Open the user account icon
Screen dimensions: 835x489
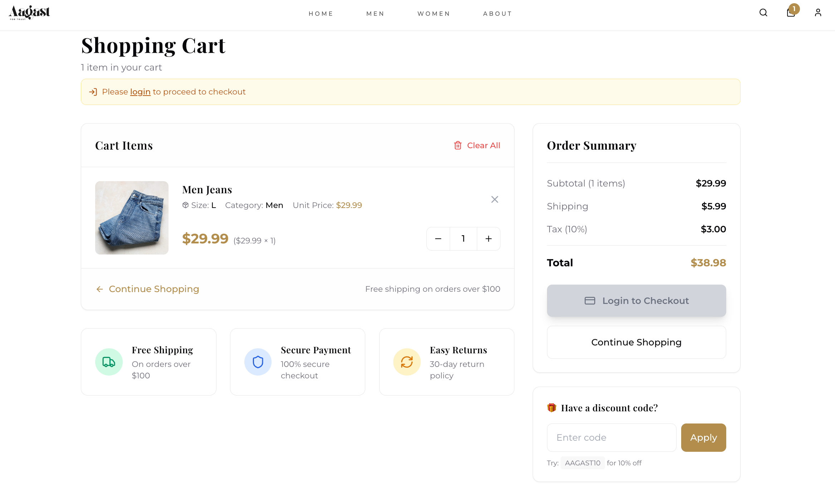coord(818,13)
